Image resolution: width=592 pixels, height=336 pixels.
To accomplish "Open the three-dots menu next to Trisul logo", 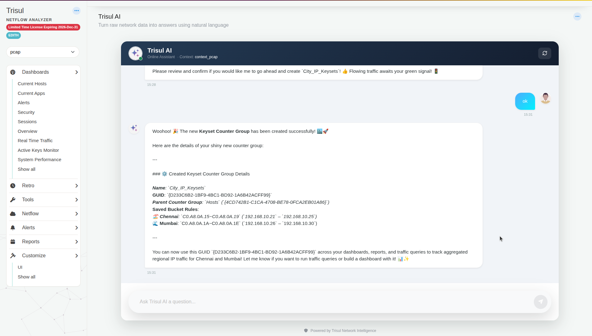I will [77, 11].
